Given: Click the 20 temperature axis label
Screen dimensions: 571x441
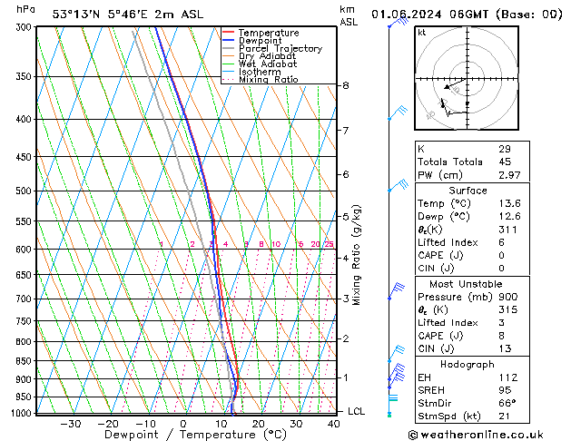Looking at the screenshot, I should [258, 424].
